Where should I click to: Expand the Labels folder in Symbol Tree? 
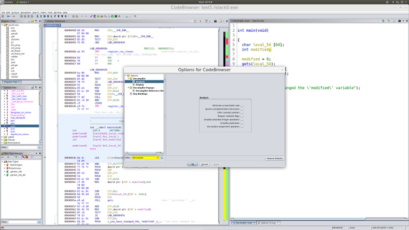tap(2, 137)
